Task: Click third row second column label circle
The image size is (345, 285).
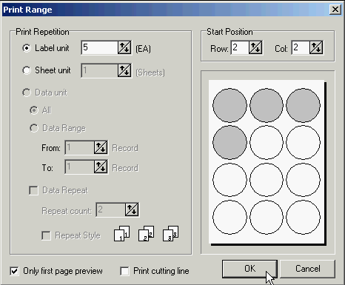Action: coord(267,180)
